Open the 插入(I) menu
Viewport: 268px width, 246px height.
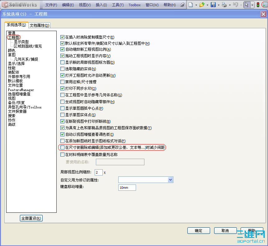click(101, 5)
